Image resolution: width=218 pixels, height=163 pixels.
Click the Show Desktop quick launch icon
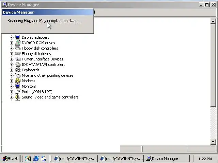click(28, 159)
